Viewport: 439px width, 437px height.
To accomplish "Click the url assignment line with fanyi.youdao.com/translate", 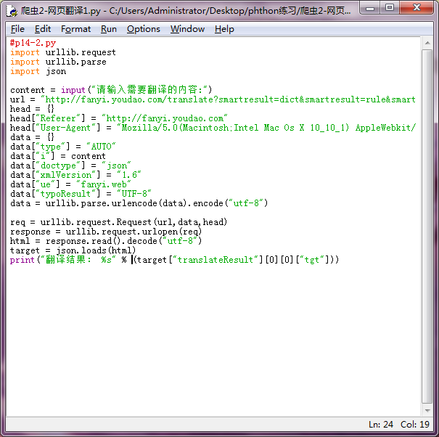I will (213, 99).
